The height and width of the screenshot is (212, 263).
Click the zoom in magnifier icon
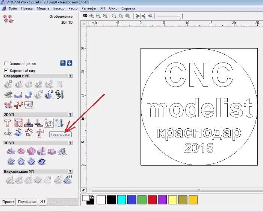[92, 16]
